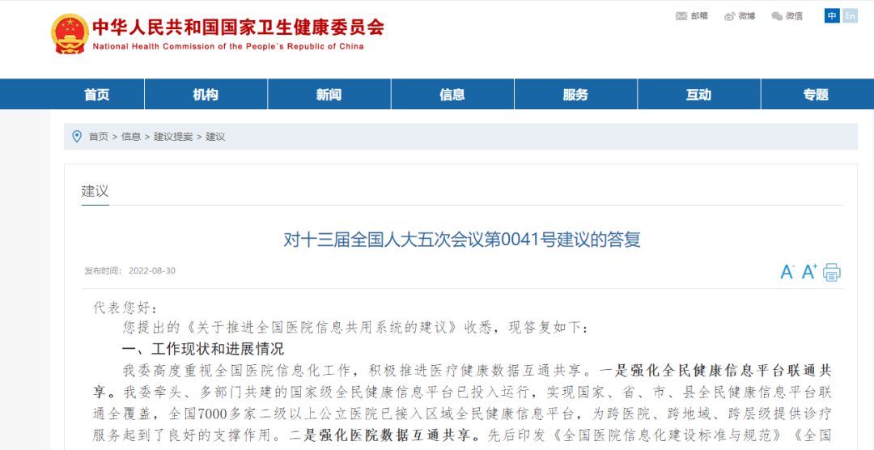
Task: Open the 微博 Weibo icon
Action: click(x=730, y=16)
